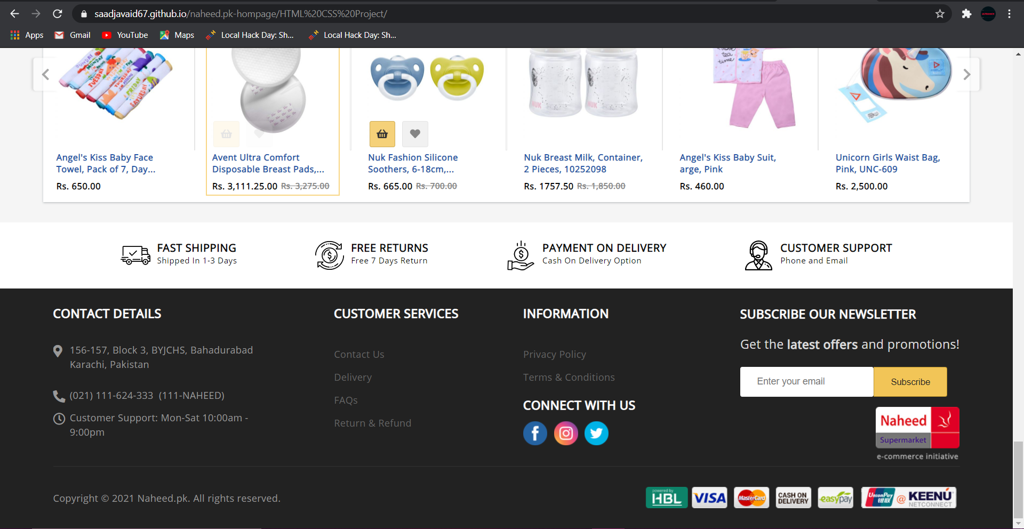Click the baby face towel product image
The image size is (1024, 529).
[116, 83]
